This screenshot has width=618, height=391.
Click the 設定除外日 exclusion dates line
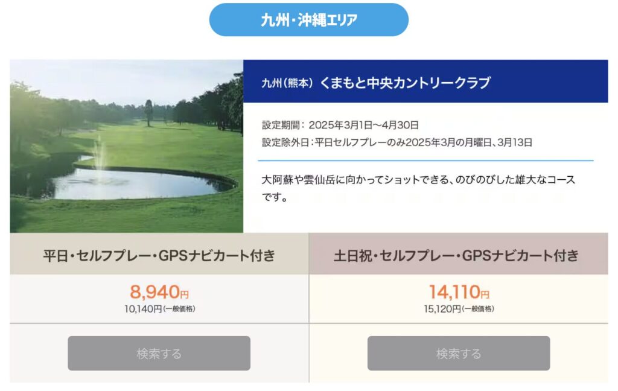click(x=397, y=143)
